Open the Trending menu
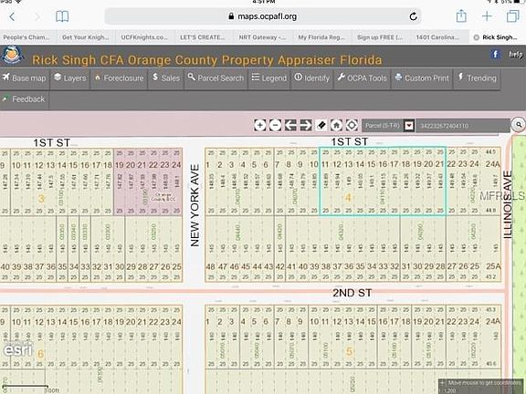526x394 pixels. pos(477,78)
